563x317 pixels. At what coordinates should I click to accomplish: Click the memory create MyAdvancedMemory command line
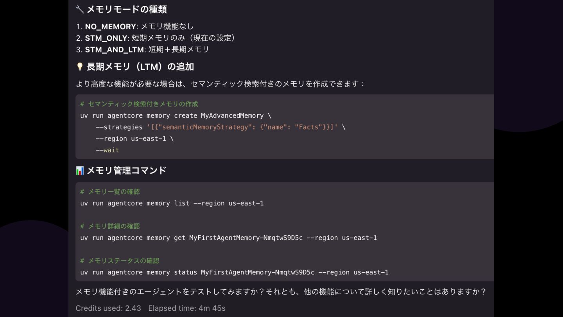pos(176,116)
